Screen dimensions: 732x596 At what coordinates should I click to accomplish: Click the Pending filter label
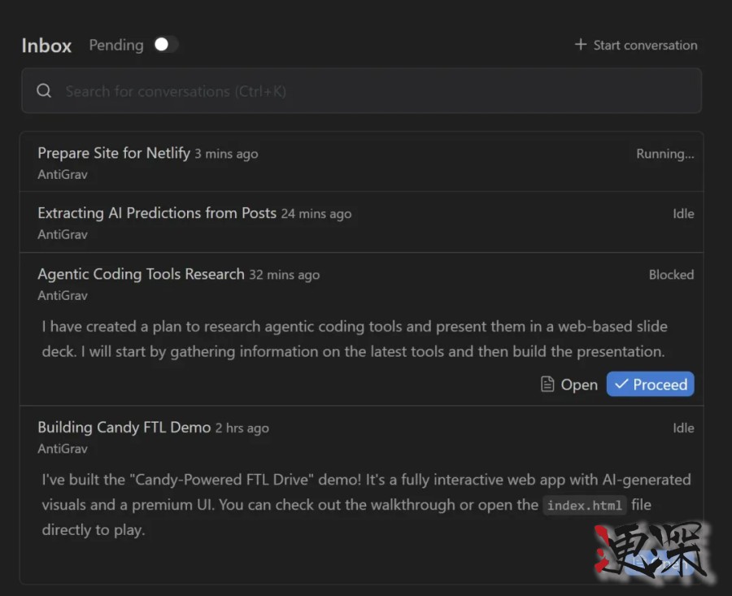(116, 45)
